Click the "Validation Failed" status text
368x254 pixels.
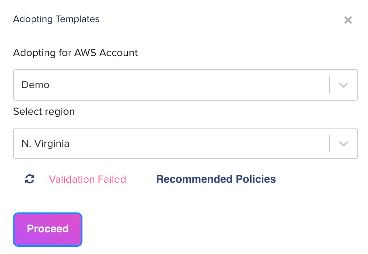click(87, 179)
